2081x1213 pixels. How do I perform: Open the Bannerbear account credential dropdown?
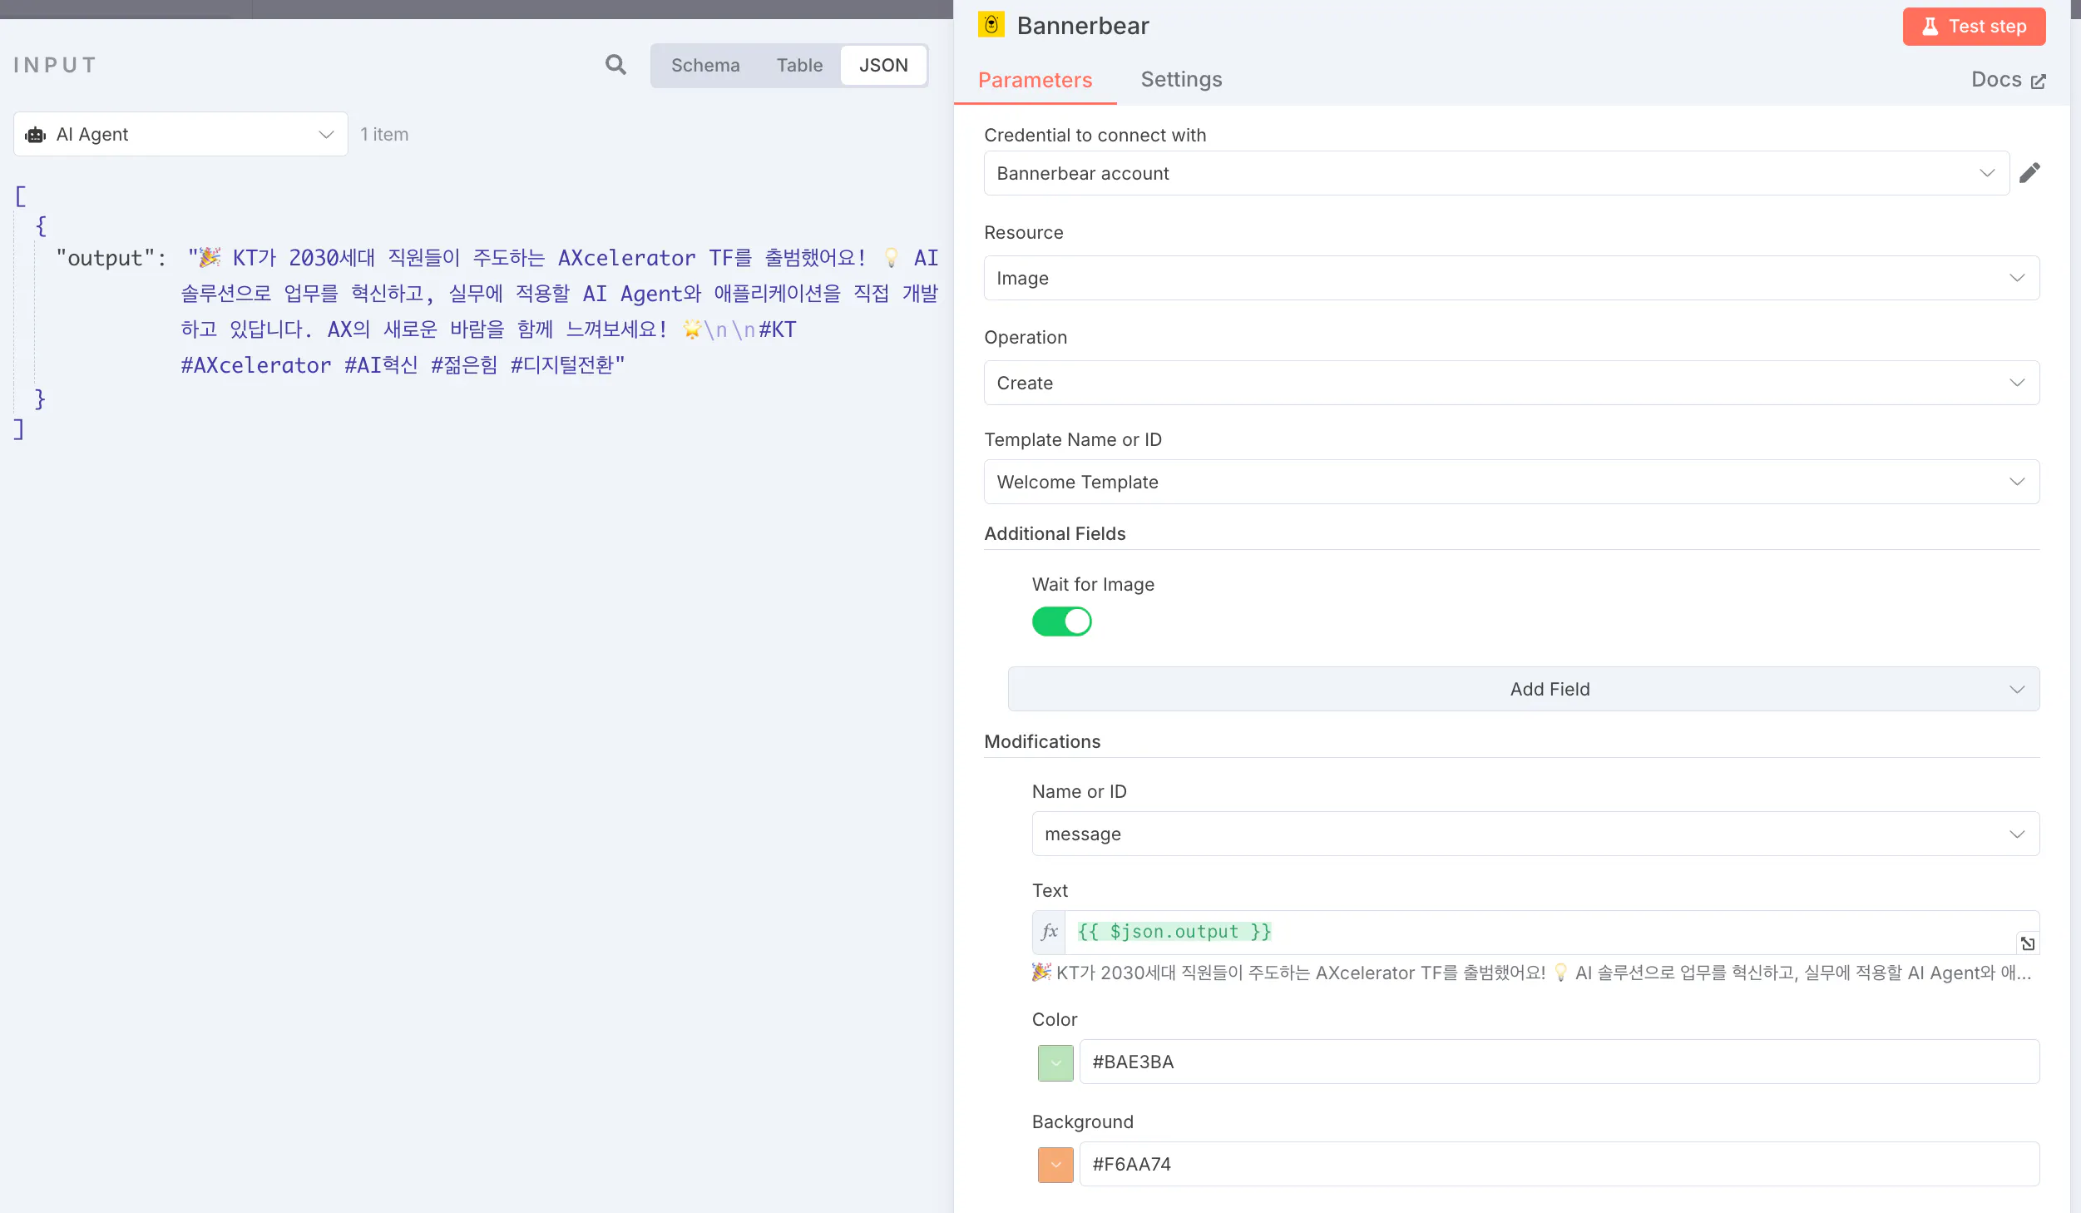(1496, 173)
